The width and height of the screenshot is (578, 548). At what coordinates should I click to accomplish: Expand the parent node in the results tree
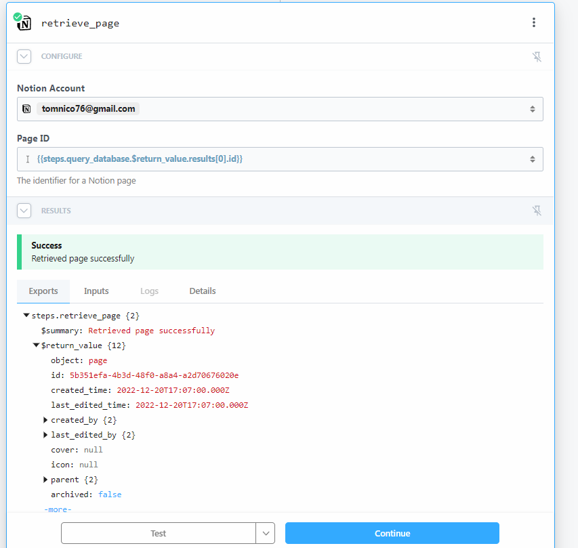(45, 479)
